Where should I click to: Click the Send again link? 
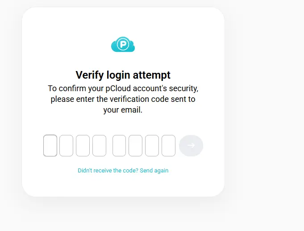point(154,170)
